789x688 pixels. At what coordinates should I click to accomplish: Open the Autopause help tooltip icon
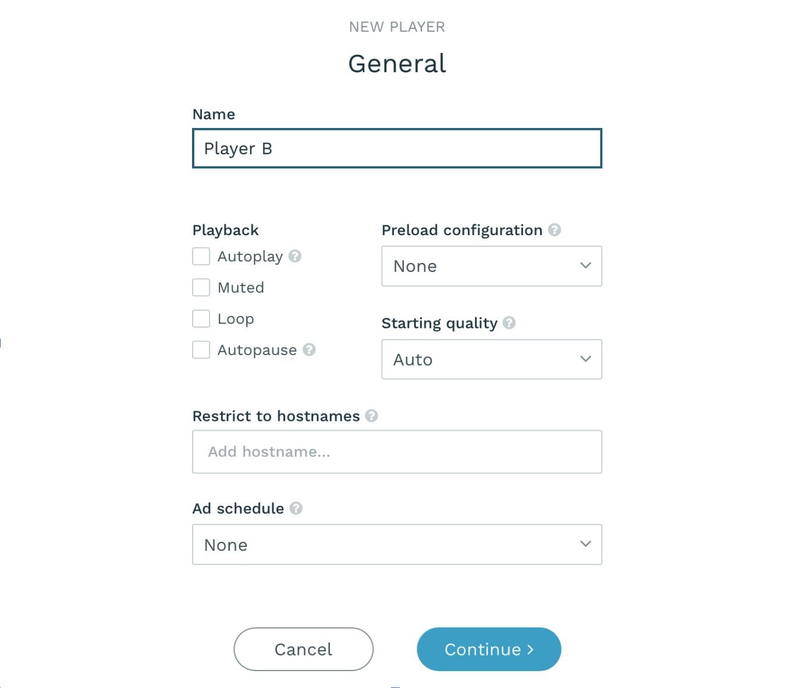click(310, 349)
